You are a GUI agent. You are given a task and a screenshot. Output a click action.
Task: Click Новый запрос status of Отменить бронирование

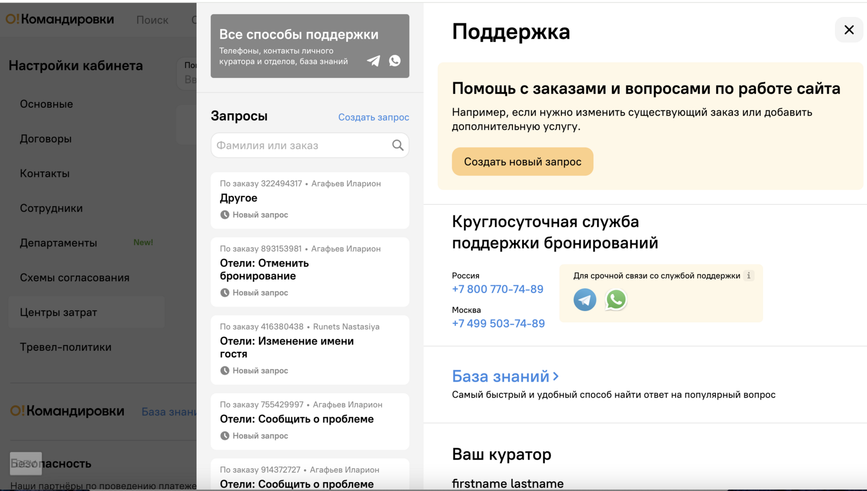point(260,292)
